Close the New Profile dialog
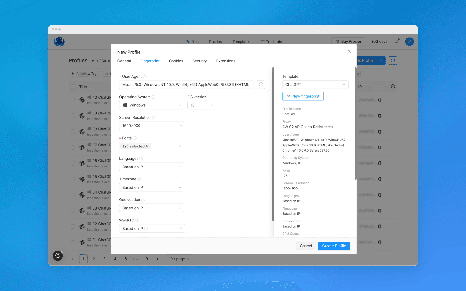The image size is (466, 291). click(349, 51)
